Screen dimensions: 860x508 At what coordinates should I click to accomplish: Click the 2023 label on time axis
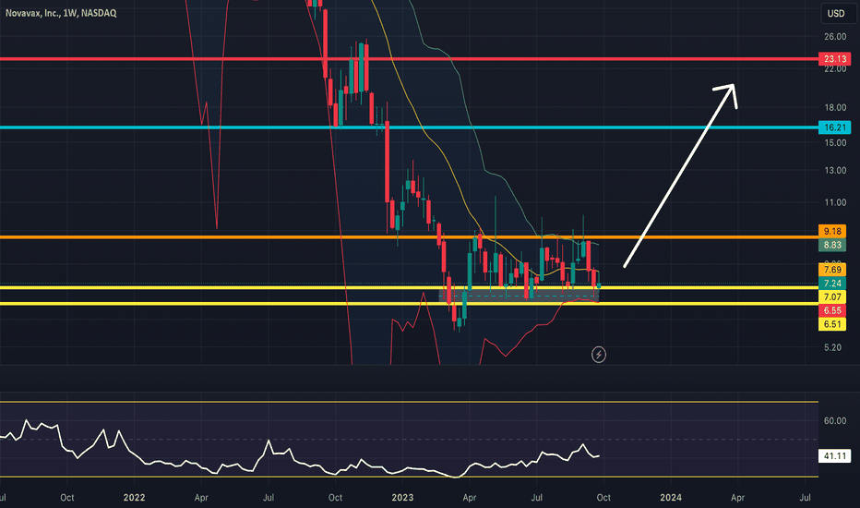click(x=402, y=498)
